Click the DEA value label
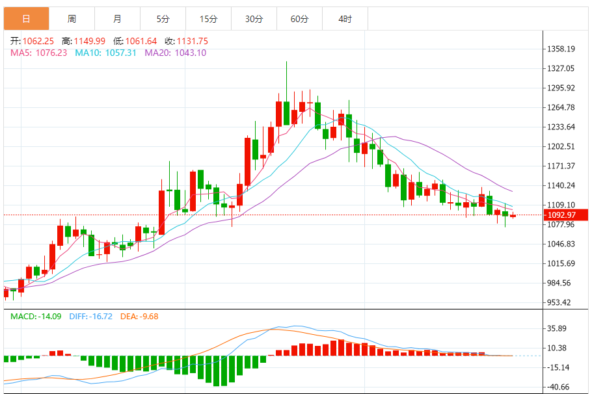592x394 pixels. click(x=139, y=316)
